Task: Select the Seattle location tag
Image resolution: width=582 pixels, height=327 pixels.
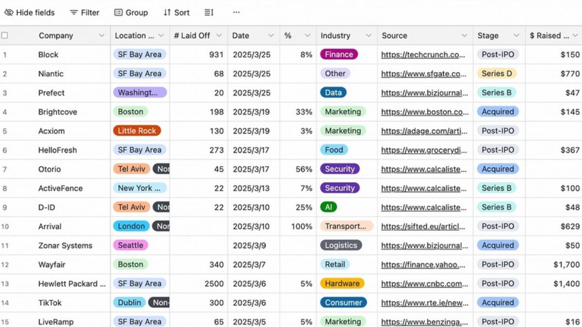Action: [130, 245]
